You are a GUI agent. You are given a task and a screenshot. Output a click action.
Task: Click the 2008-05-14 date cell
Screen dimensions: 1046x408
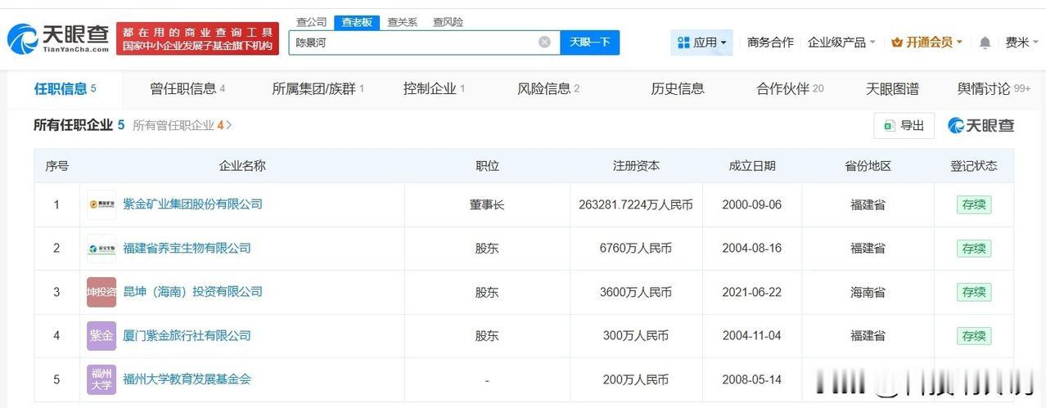(752, 379)
